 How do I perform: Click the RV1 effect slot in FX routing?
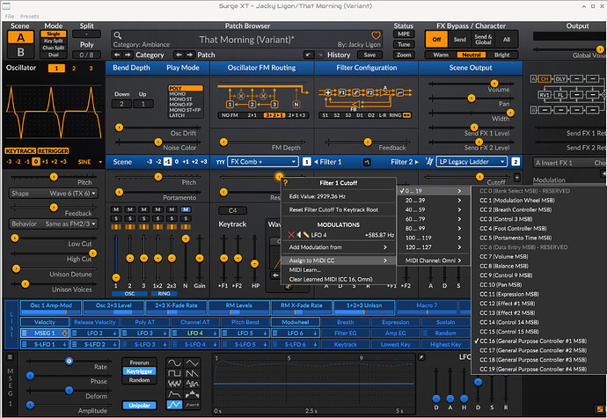(x=545, y=94)
